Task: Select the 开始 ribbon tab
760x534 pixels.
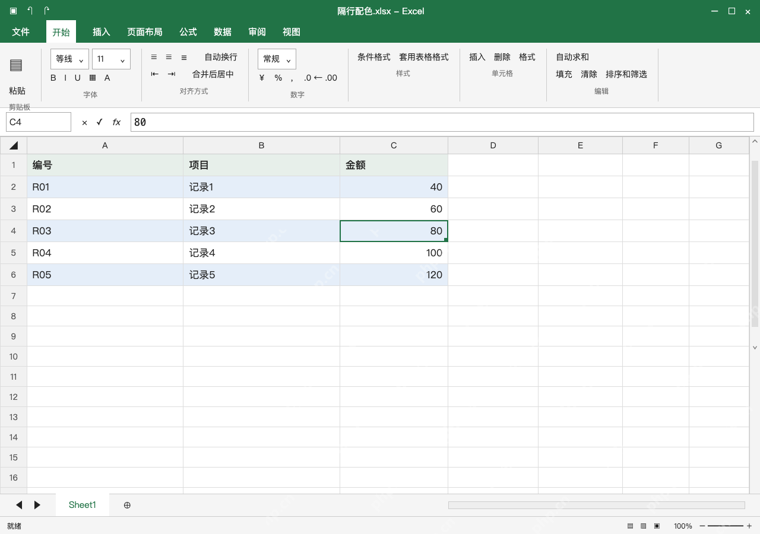Action: click(x=61, y=32)
